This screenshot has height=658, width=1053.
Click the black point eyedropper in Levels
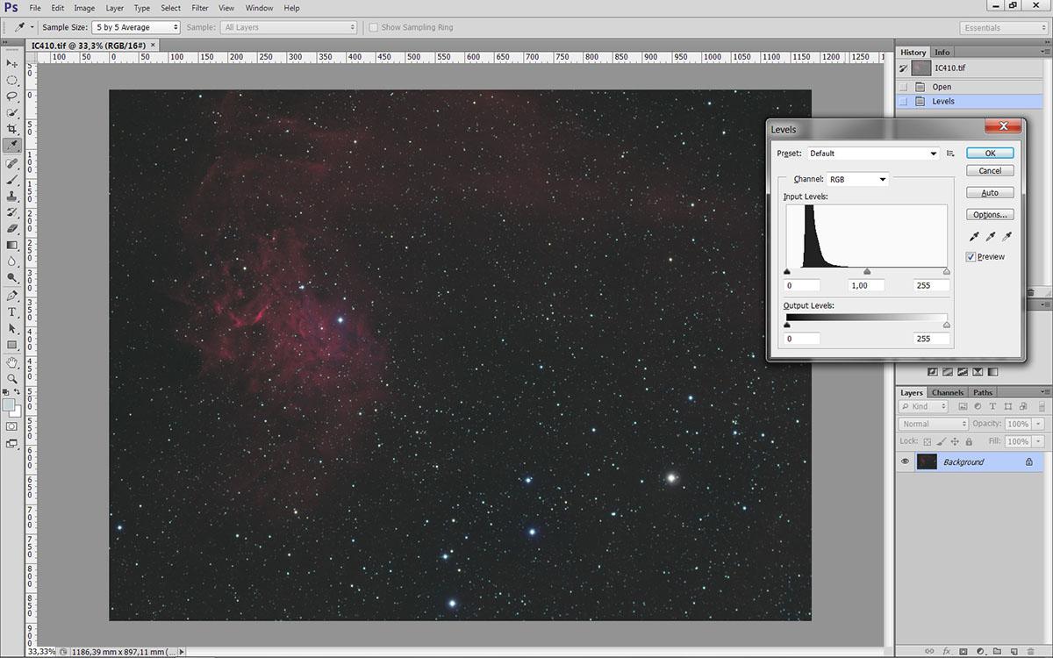click(x=973, y=237)
